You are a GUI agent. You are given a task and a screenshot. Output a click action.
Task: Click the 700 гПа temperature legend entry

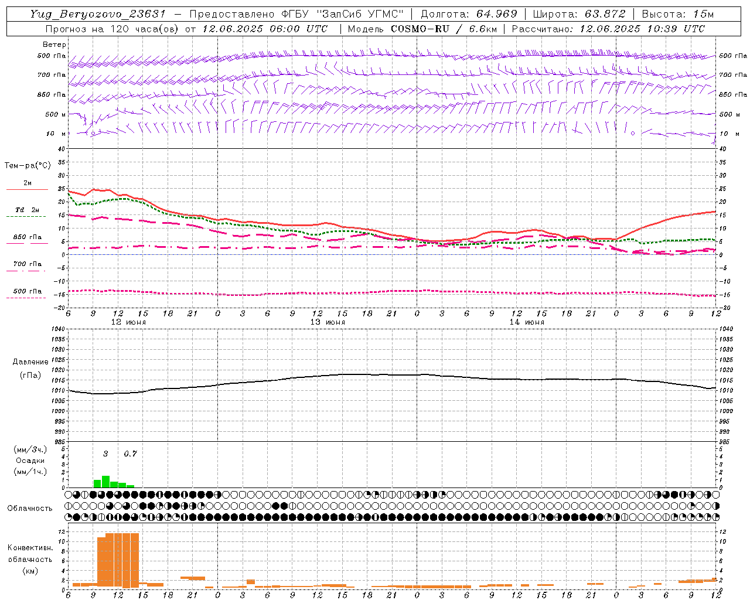tap(28, 264)
